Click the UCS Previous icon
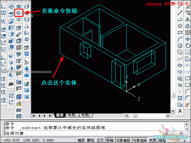 (3, 21)
